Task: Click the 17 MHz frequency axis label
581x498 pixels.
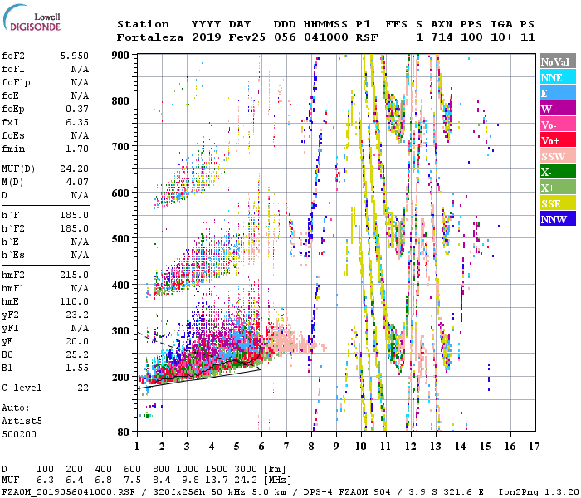Action: 534,447
